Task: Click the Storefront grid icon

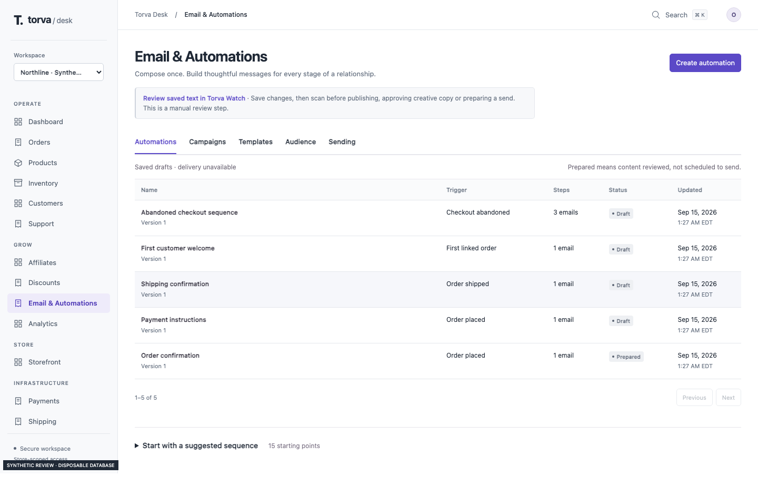Action: 18,362
